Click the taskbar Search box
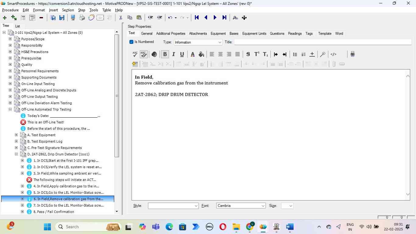 tap(88, 227)
